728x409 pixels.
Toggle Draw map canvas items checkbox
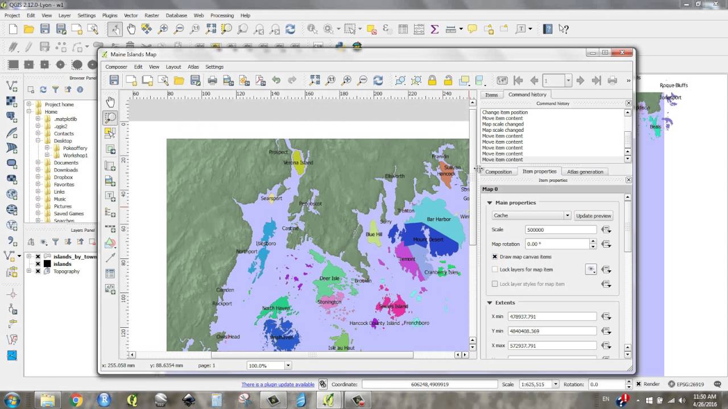[x=495, y=257]
